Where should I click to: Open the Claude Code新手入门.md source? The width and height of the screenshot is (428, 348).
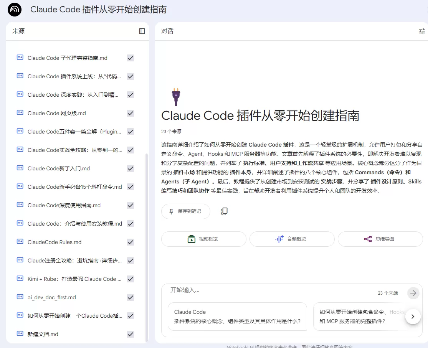point(59,168)
